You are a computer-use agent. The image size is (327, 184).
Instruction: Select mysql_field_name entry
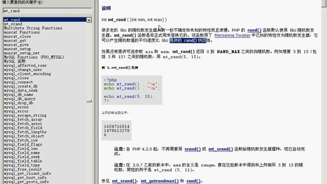[21, 153]
